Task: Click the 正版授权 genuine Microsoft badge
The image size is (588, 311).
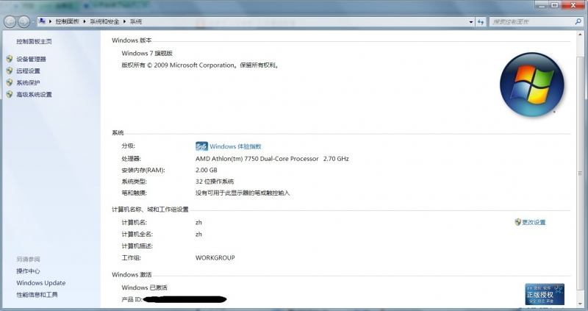Action: (545, 294)
